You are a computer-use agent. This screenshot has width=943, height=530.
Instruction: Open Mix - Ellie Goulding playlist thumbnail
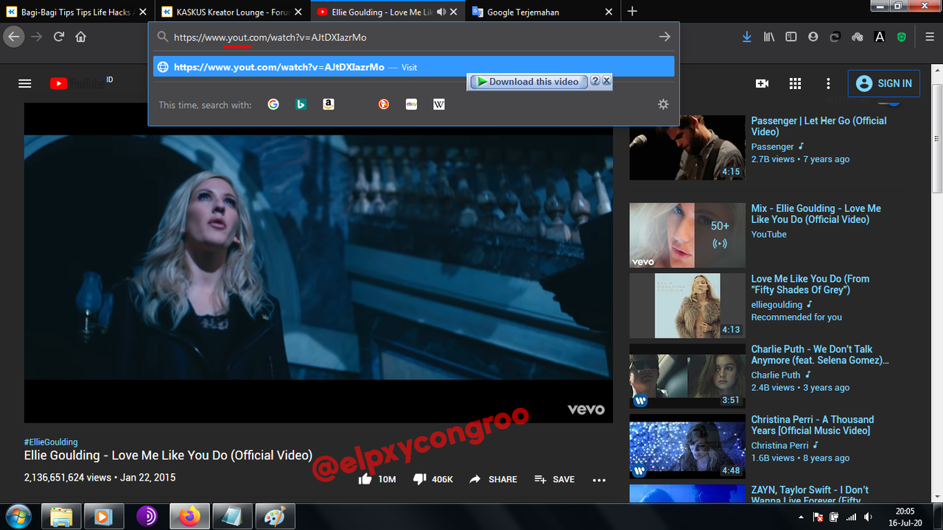(x=687, y=236)
